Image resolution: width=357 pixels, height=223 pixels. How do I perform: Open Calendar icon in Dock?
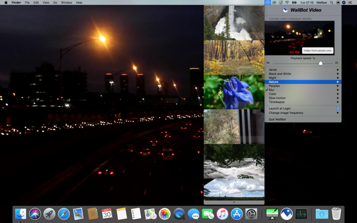107,214
